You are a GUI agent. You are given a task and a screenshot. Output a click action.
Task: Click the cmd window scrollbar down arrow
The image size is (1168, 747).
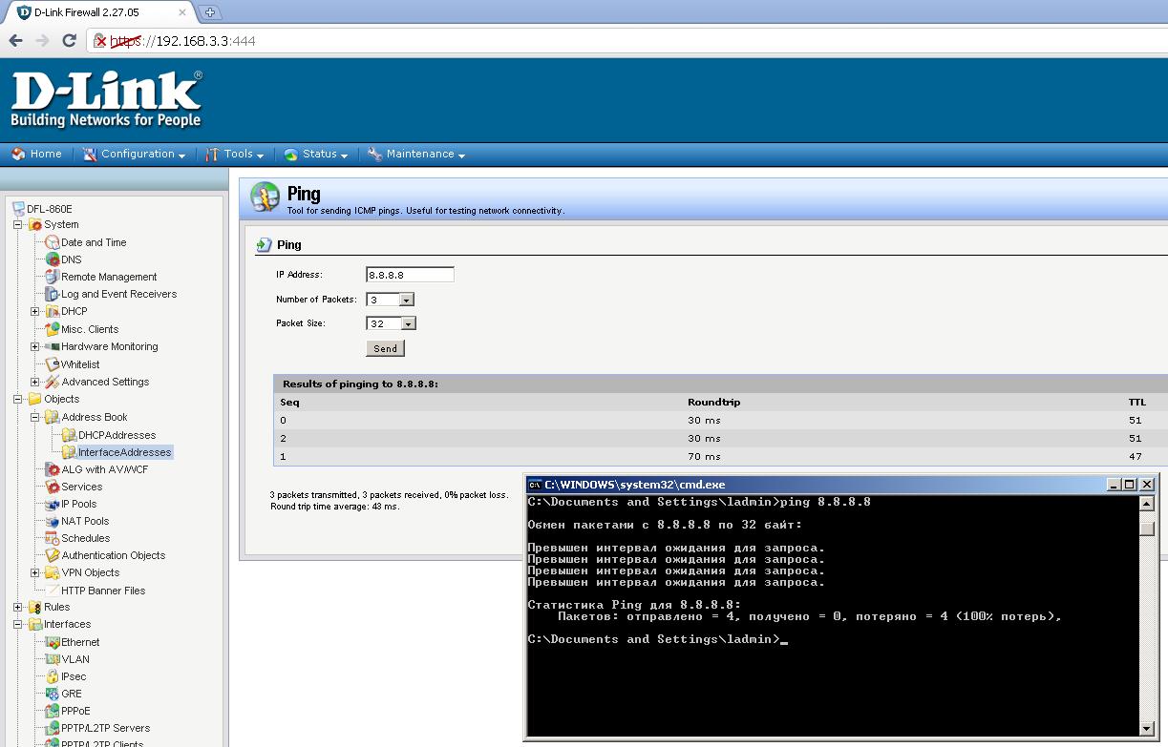[x=1147, y=729]
